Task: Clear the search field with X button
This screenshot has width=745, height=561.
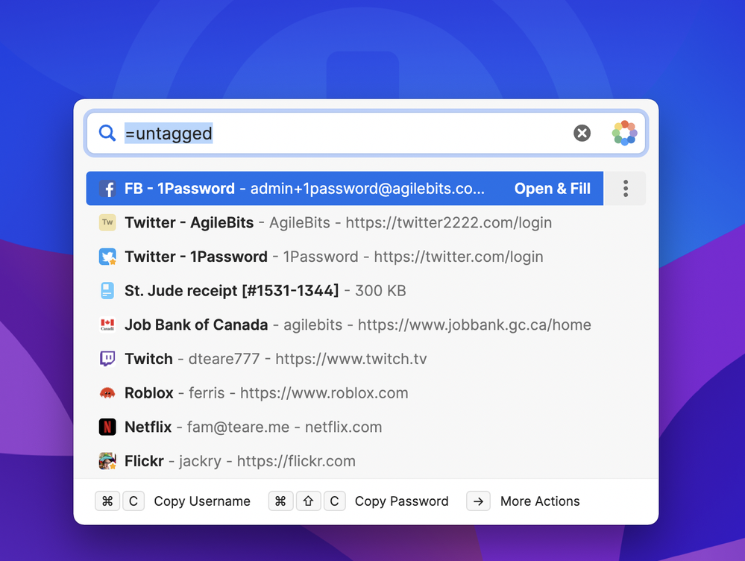Action: tap(582, 134)
